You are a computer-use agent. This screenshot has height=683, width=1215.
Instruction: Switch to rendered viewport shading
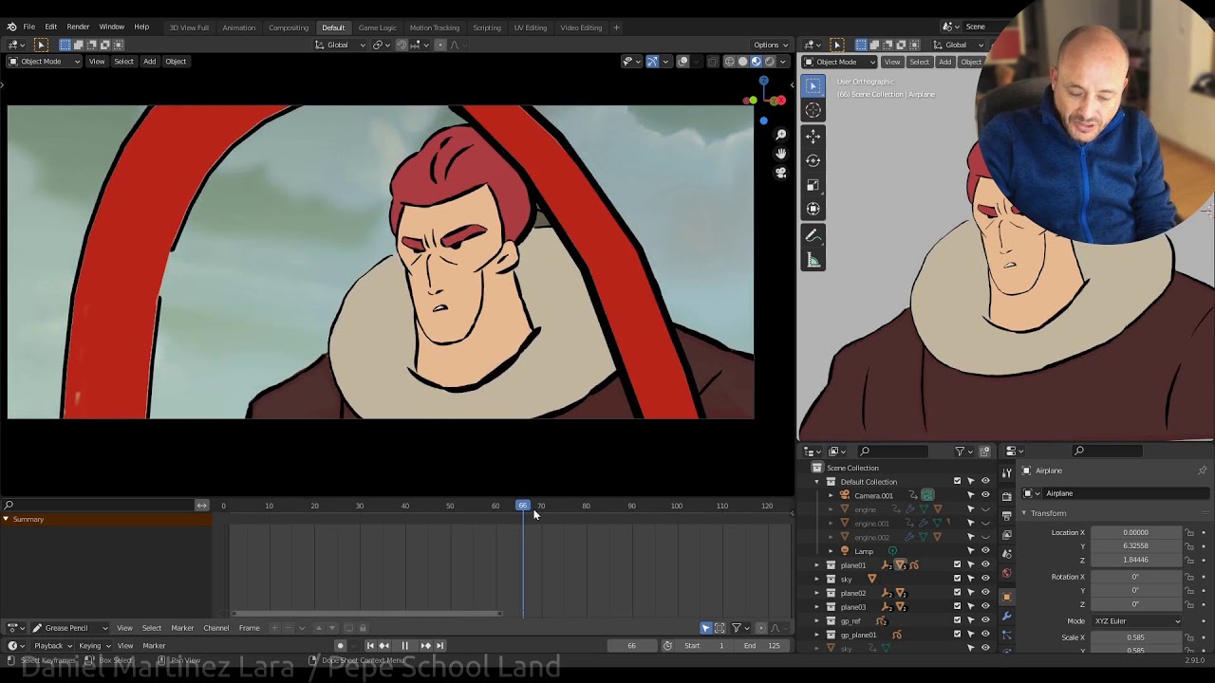[x=769, y=62]
